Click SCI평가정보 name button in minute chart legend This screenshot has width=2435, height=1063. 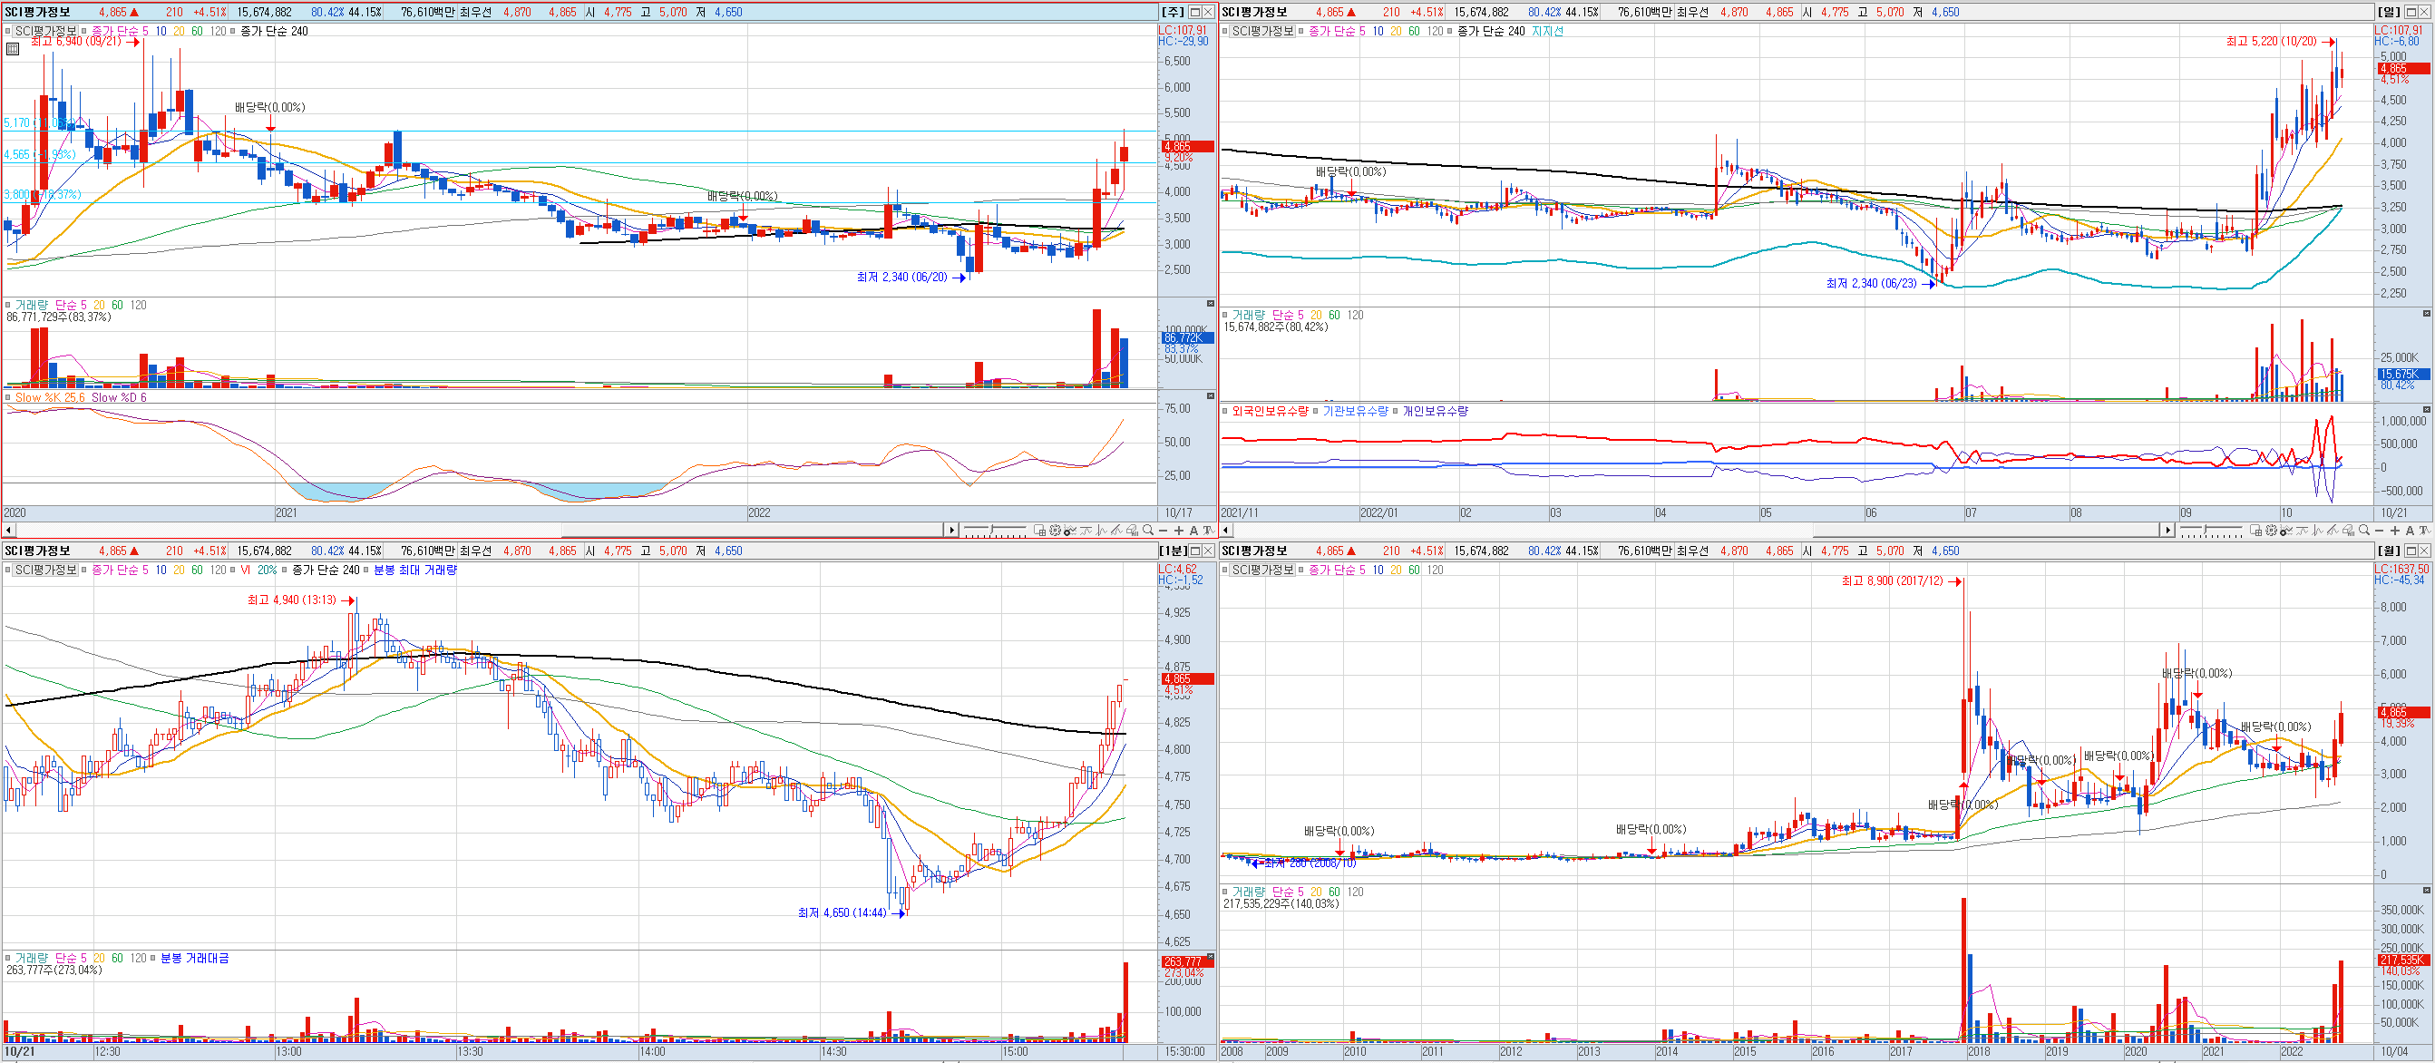(x=45, y=571)
